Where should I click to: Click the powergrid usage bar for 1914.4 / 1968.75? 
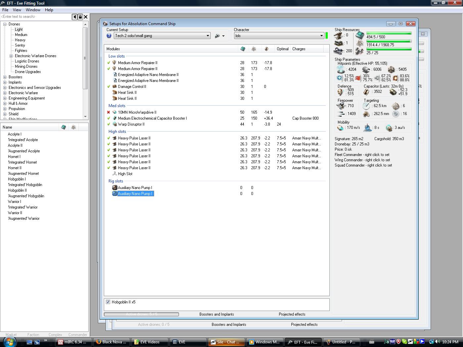point(389,41)
